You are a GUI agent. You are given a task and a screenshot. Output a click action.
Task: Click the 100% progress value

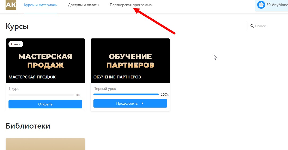165,94
